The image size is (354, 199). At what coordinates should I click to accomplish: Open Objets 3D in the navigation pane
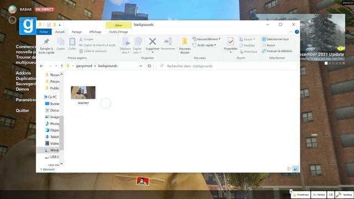point(52,130)
